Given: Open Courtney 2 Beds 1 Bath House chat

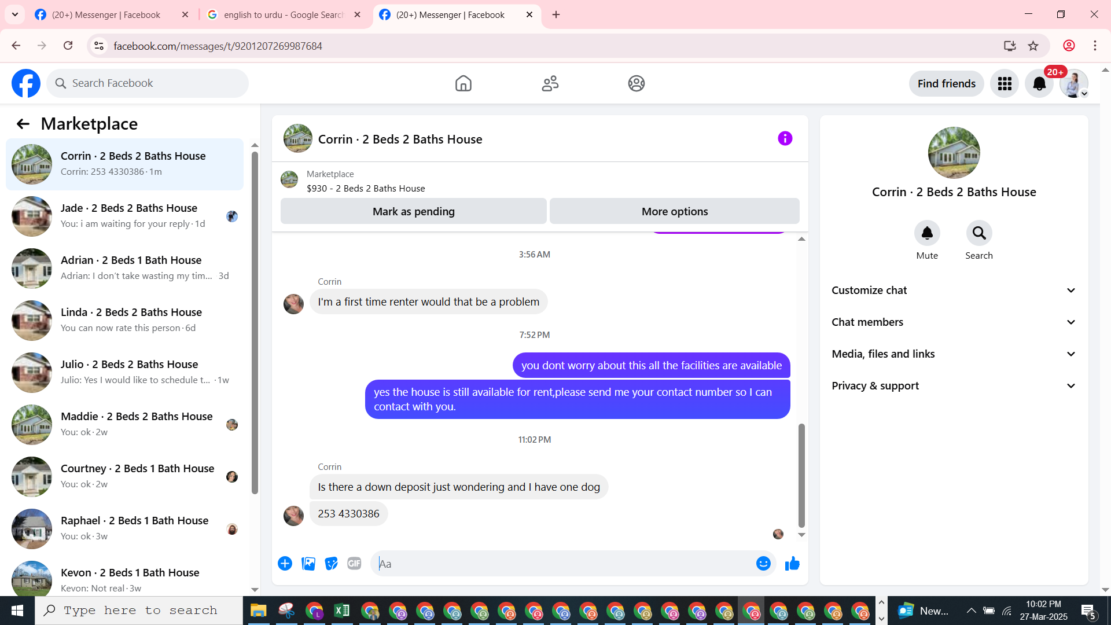Looking at the screenshot, I should 124,476.
